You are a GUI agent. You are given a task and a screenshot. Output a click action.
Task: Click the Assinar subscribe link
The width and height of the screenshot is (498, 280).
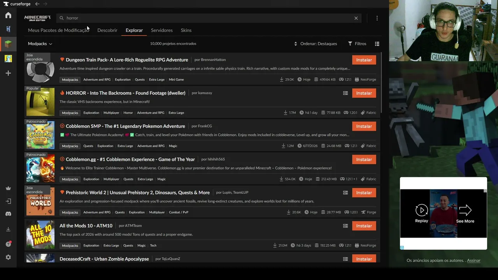point(473,261)
